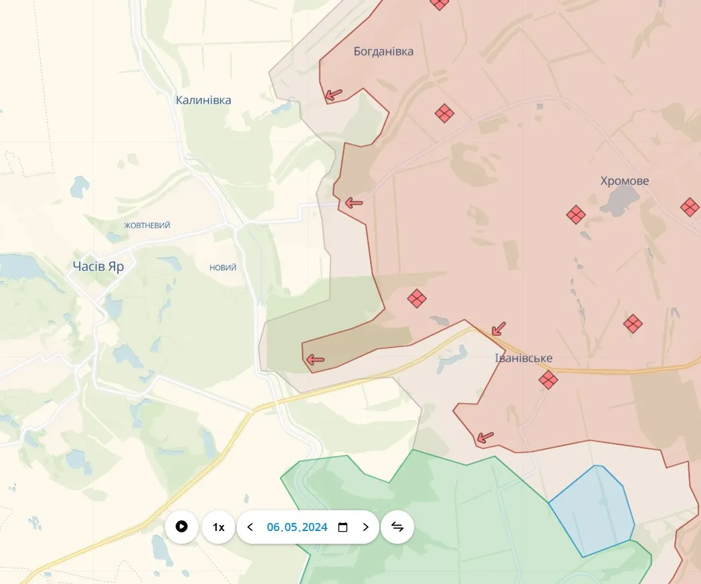Click the swap arrows compare icon
Image resolution: width=701 pixels, height=584 pixels.
coord(397,527)
